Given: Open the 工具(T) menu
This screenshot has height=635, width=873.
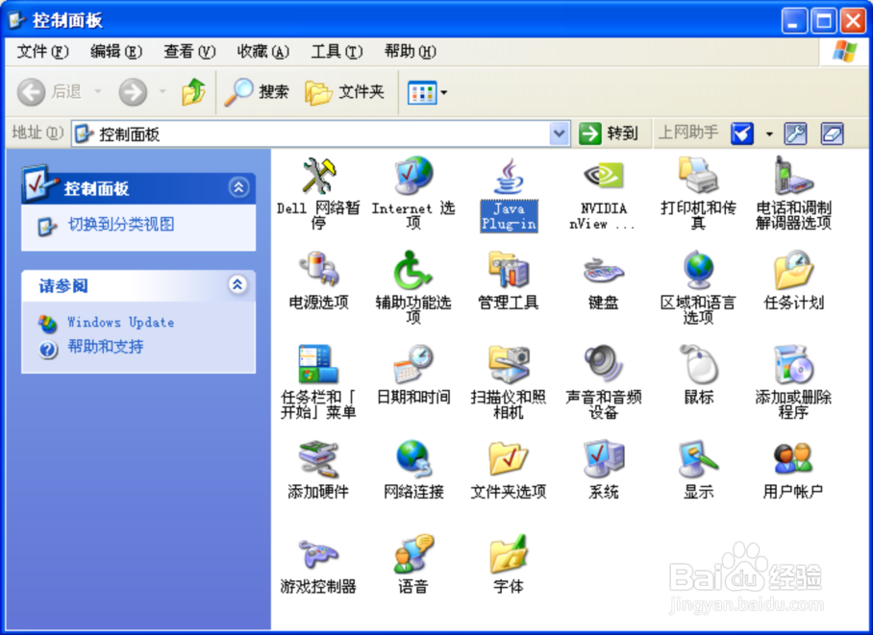Looking at the screenshot, I should [x=337, y=52].
